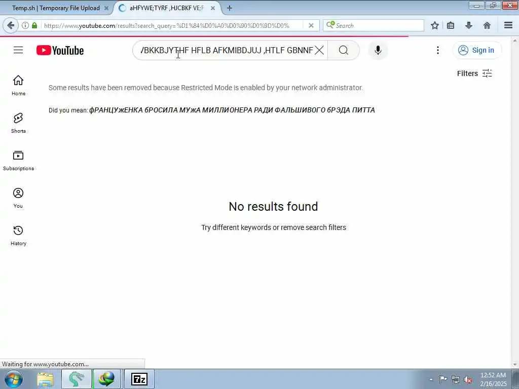This screenshot has width=519, height=389.
Task: Show bookmarks list icon
Action: (451, 25)
